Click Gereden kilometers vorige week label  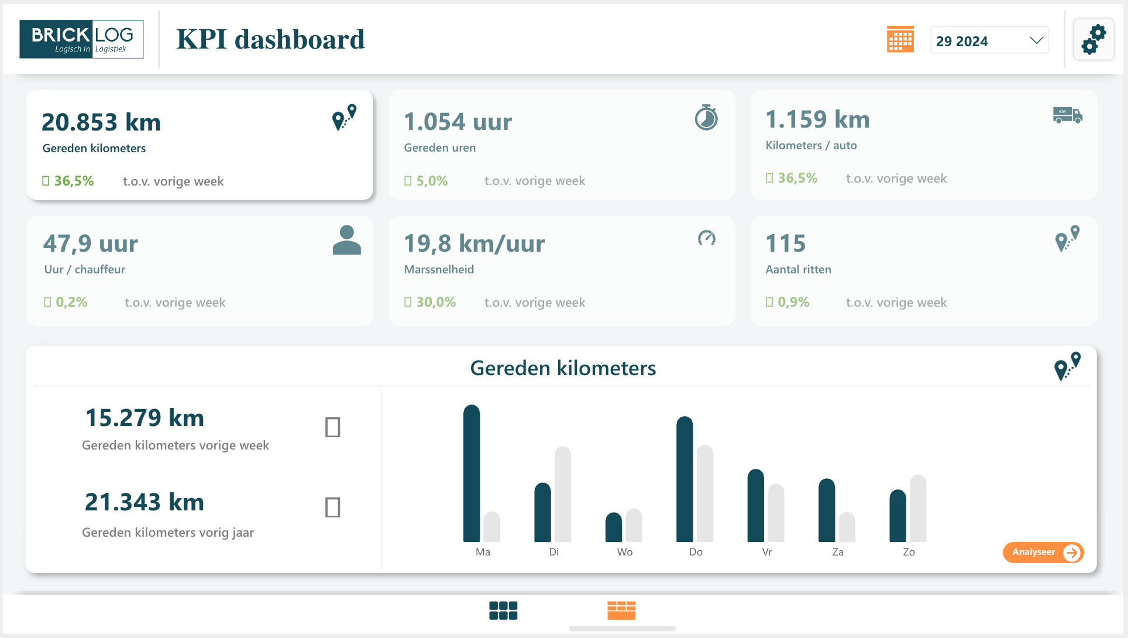[176, 445]
